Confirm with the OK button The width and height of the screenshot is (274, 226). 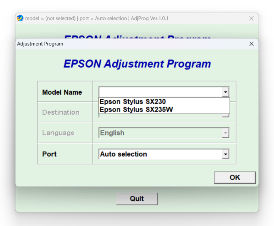point(235,178)
